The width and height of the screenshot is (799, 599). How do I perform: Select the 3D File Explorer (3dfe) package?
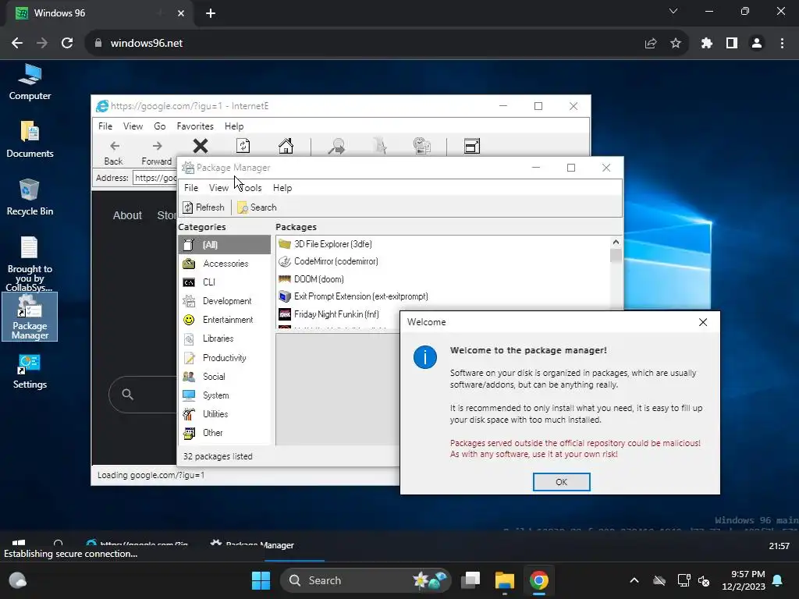click(443, 244)
